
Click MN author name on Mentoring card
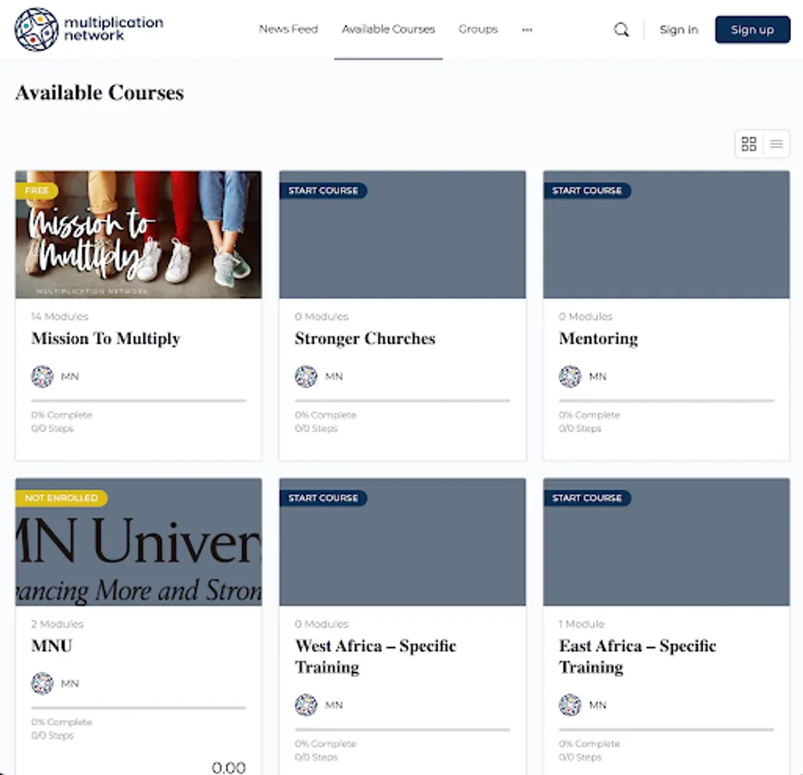click(x=597, y=376)
